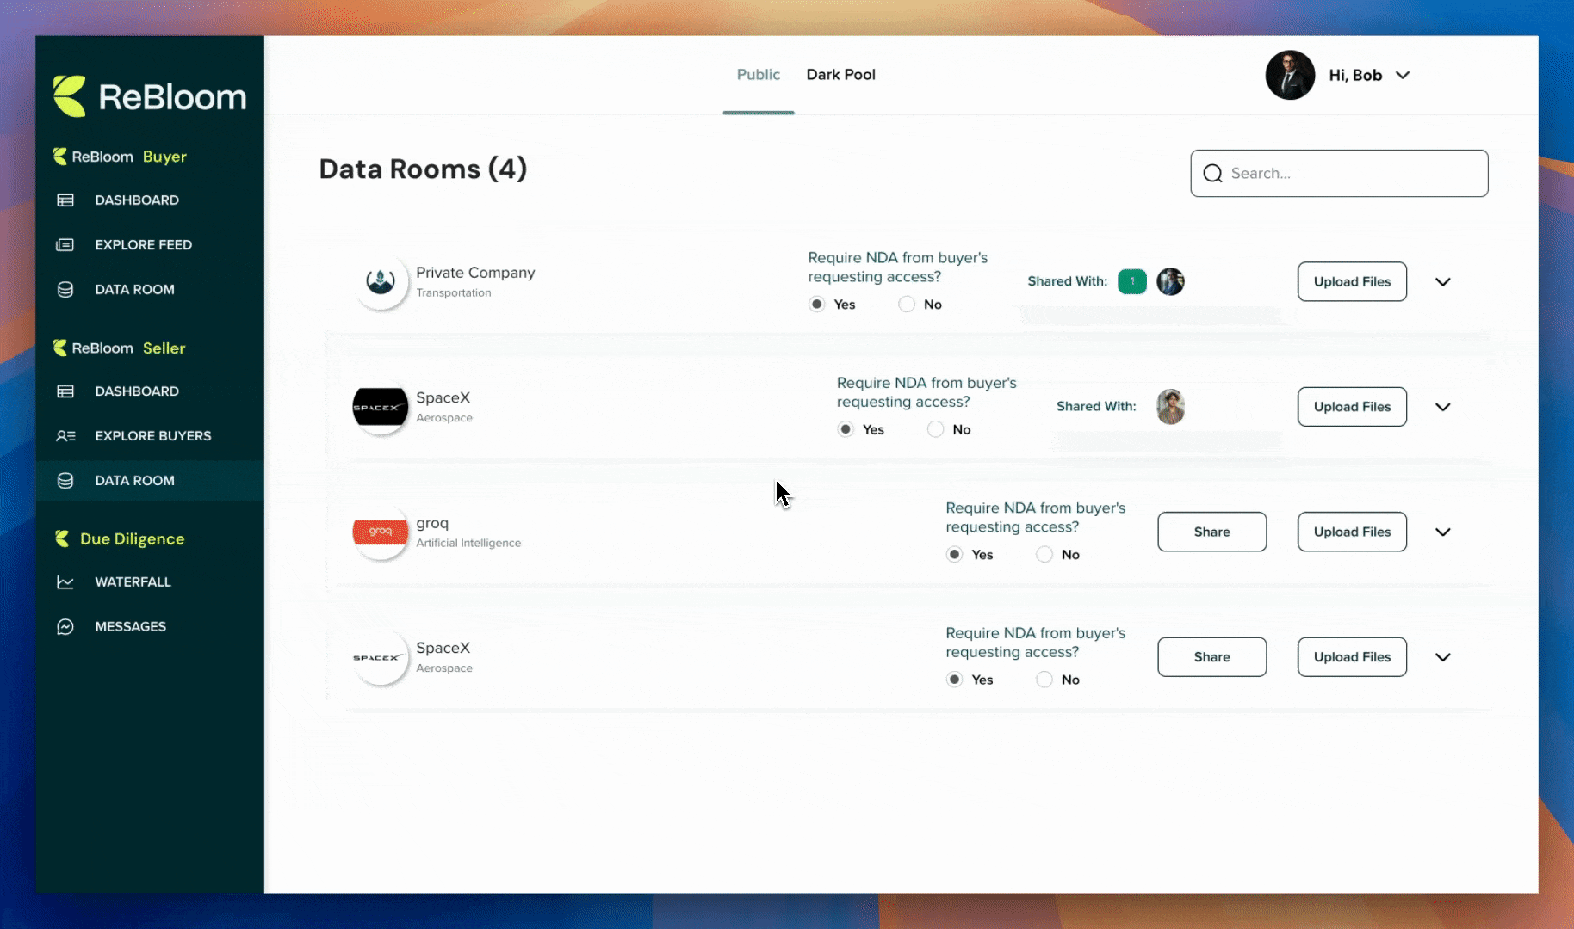1574x929 pixels.
Task: Select the groq company logo
Action: [380, 532]
